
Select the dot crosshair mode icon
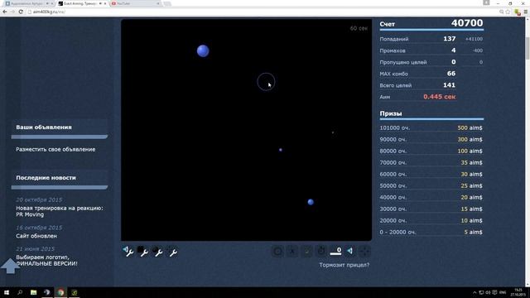(x=307, y=251)
